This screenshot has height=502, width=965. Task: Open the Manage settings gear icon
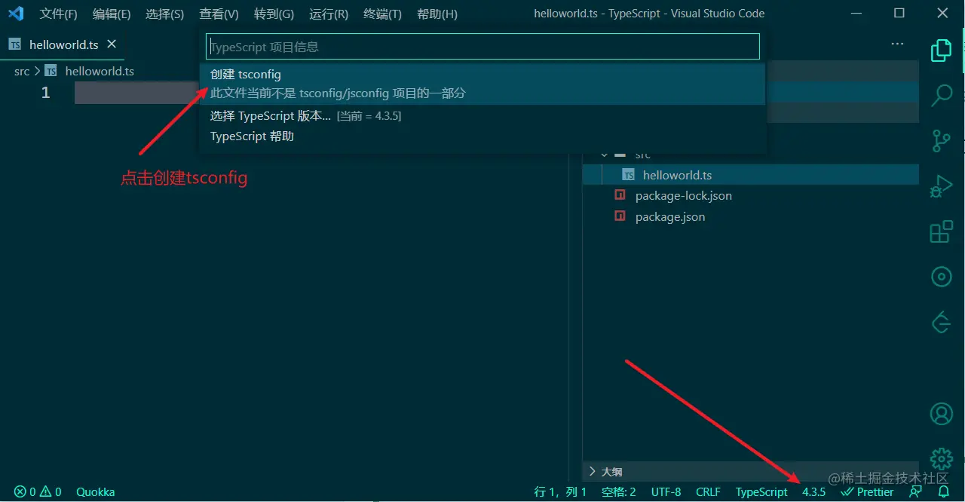pos(941,458)
